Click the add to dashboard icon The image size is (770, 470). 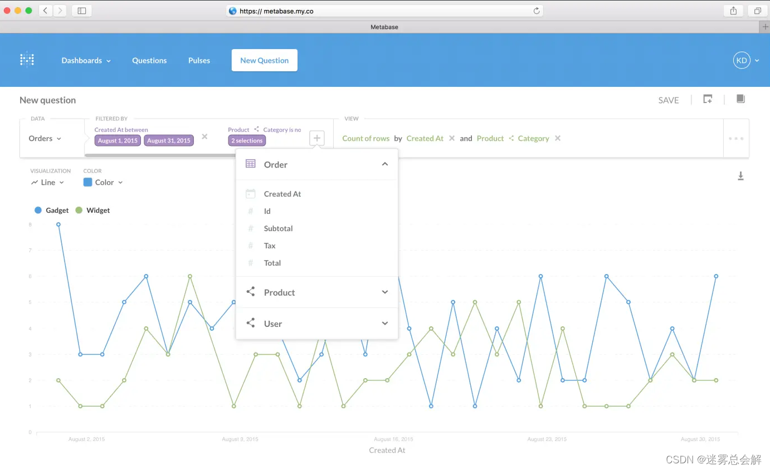click(708, 99)
